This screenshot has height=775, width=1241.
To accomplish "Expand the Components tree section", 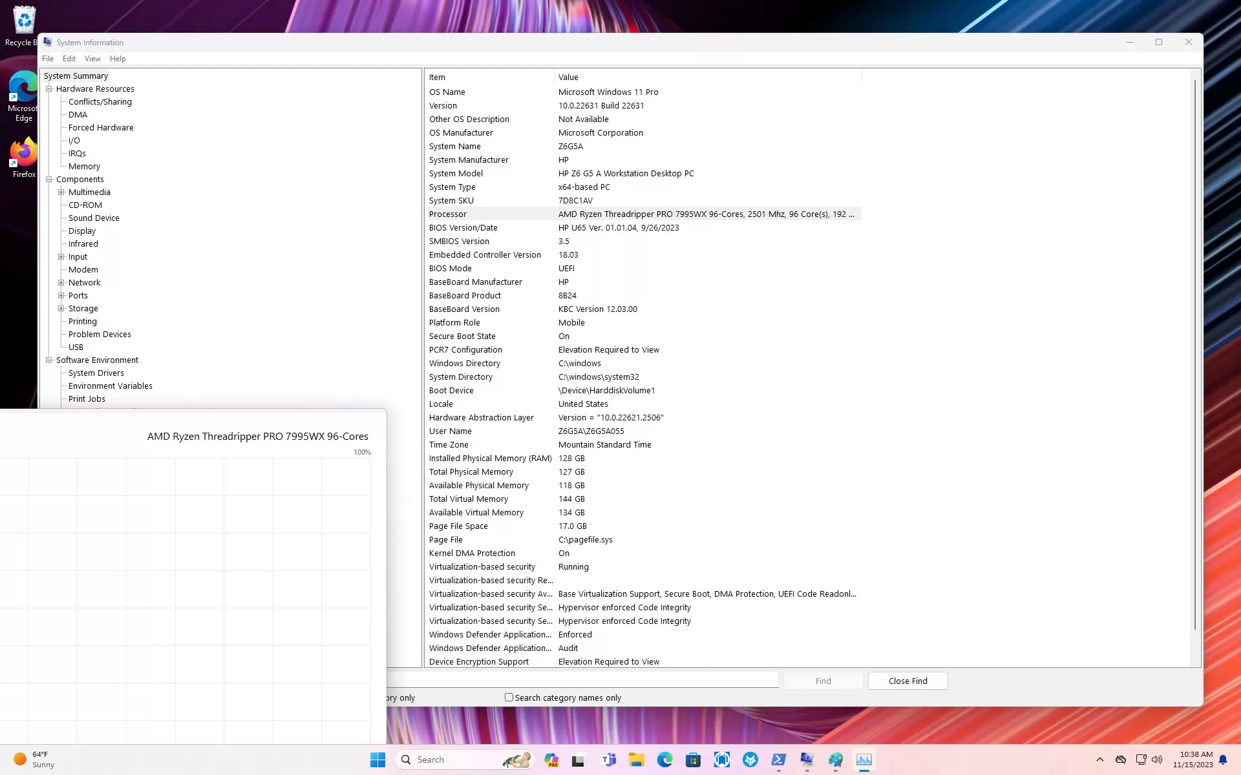I will pos(49,178).
